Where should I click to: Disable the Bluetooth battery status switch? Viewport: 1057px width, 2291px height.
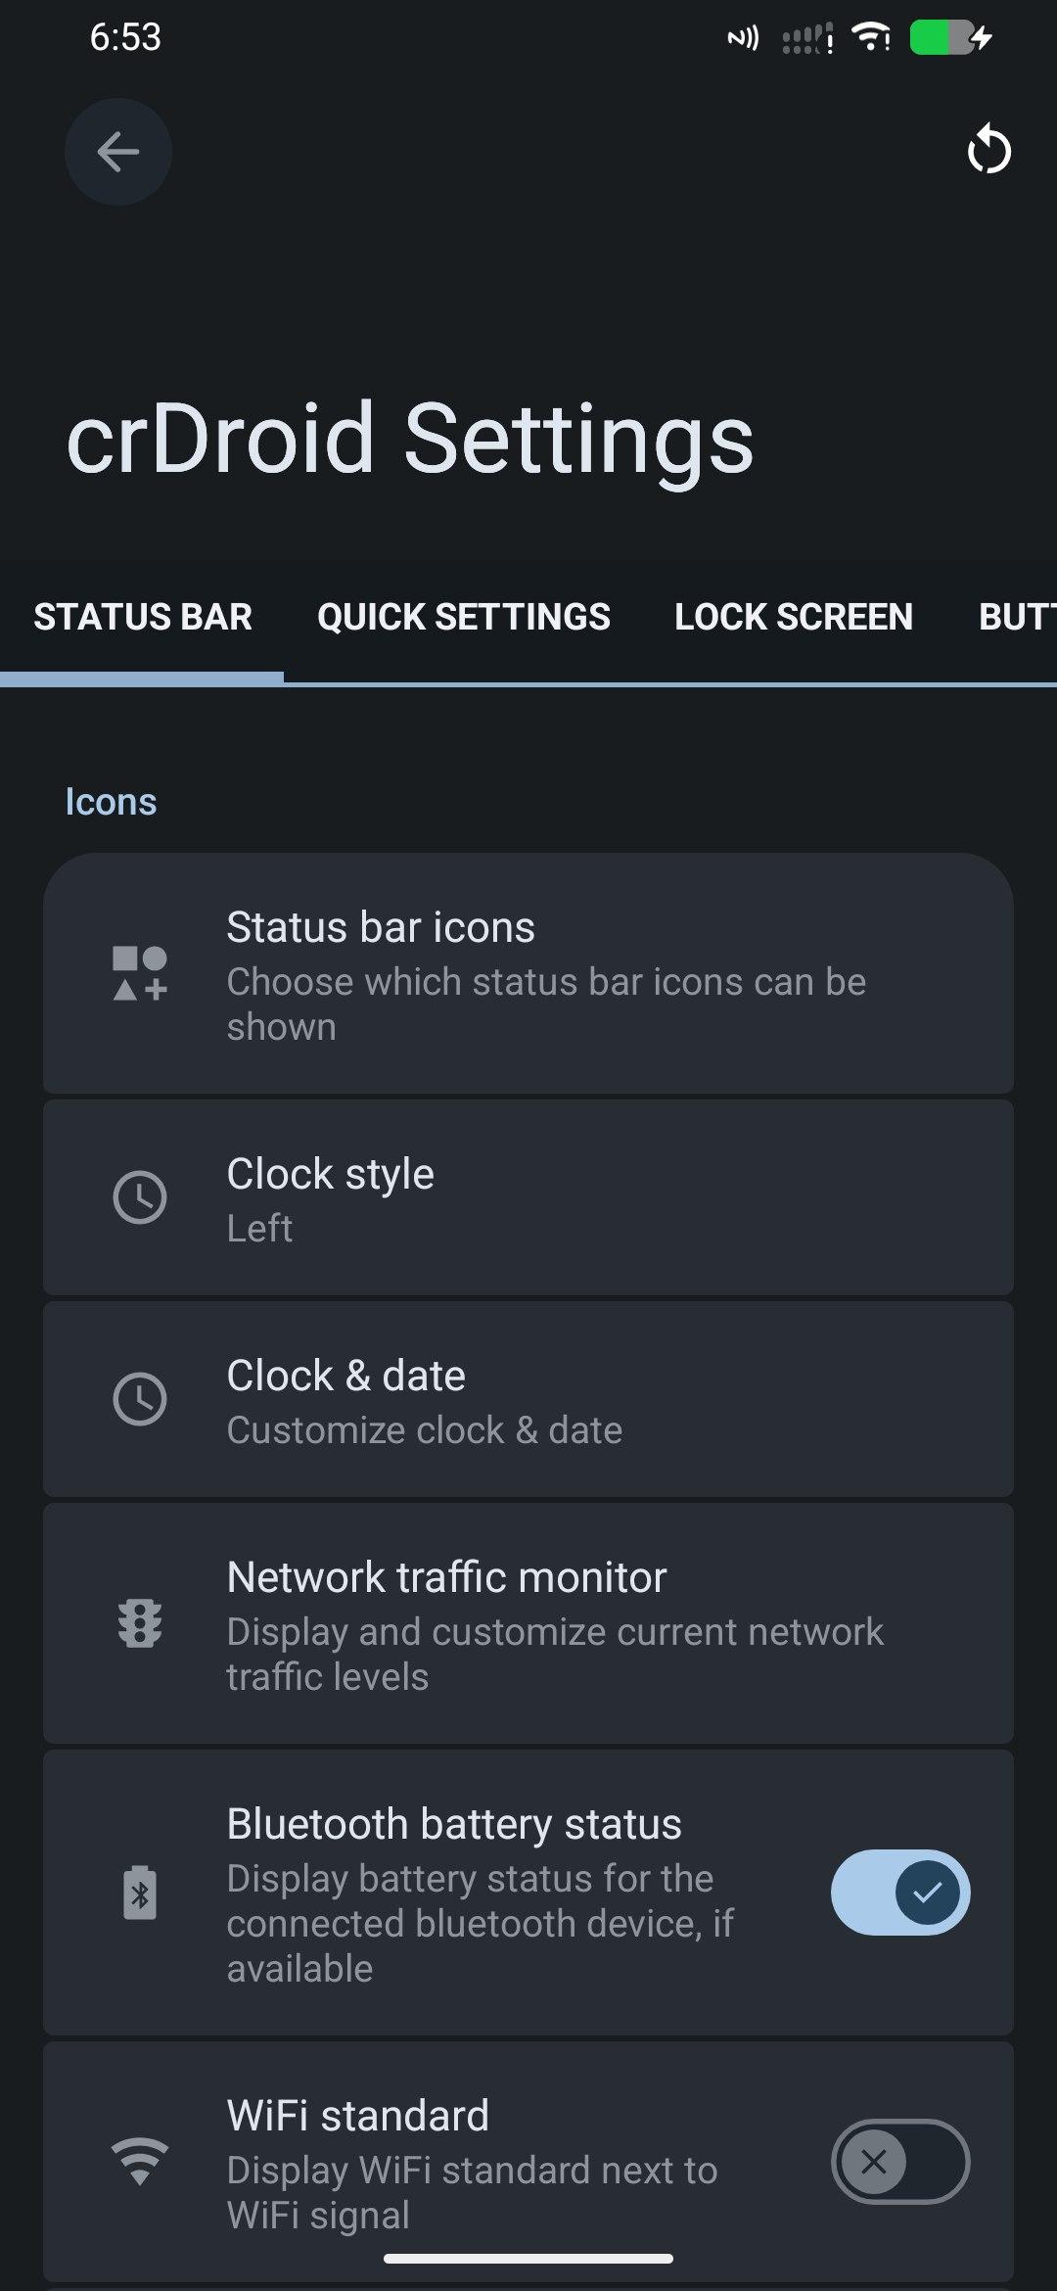pyautogui.click(x=899, y=1893)
